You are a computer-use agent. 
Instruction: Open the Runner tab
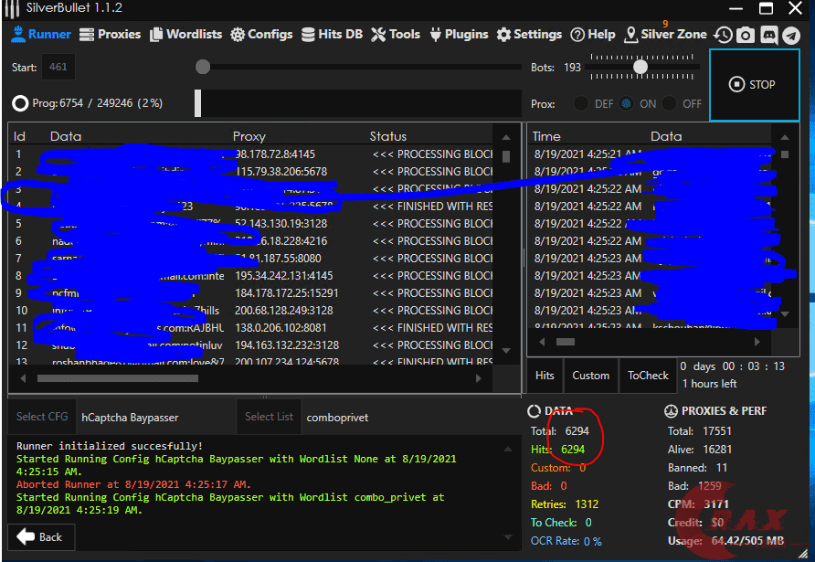(40, 35)
